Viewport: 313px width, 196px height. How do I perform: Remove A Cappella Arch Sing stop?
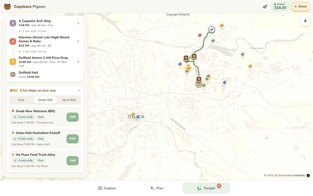(78, 23)
